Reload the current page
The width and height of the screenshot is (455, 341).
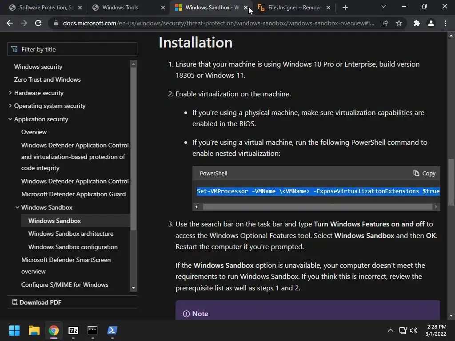(38, 23)
